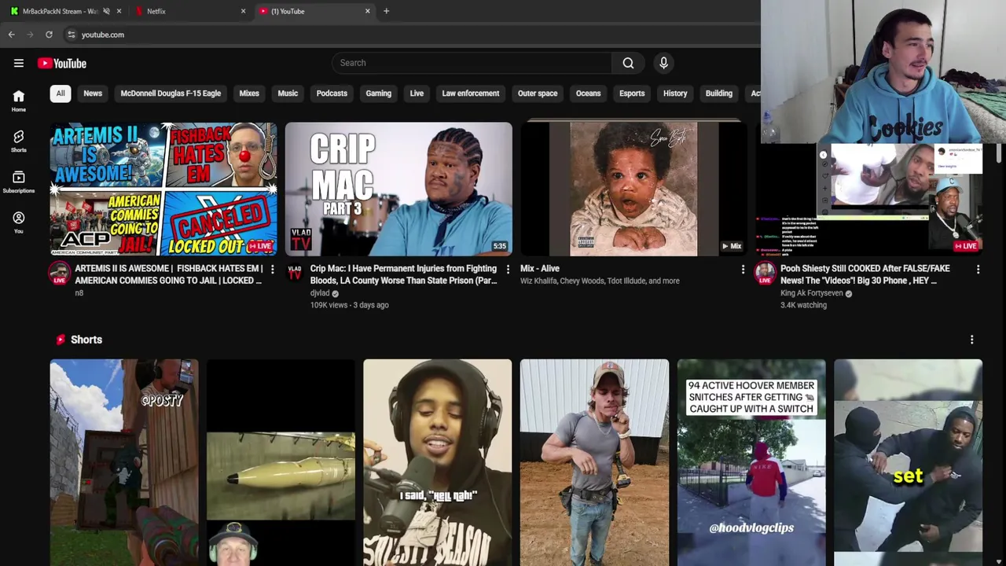Reload the page
1006x566 pixels.
[x=49, y=35]
